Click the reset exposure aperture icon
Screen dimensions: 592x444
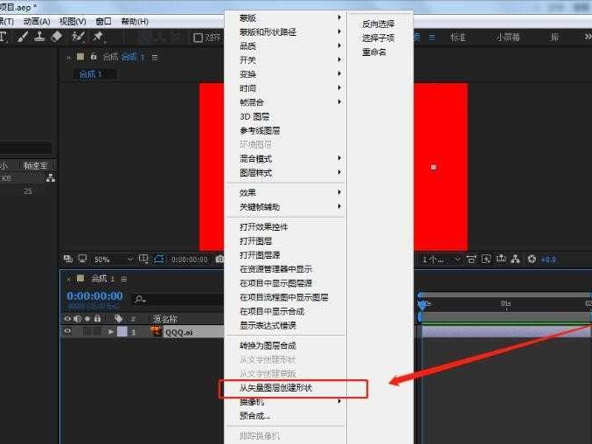(532, 260)
